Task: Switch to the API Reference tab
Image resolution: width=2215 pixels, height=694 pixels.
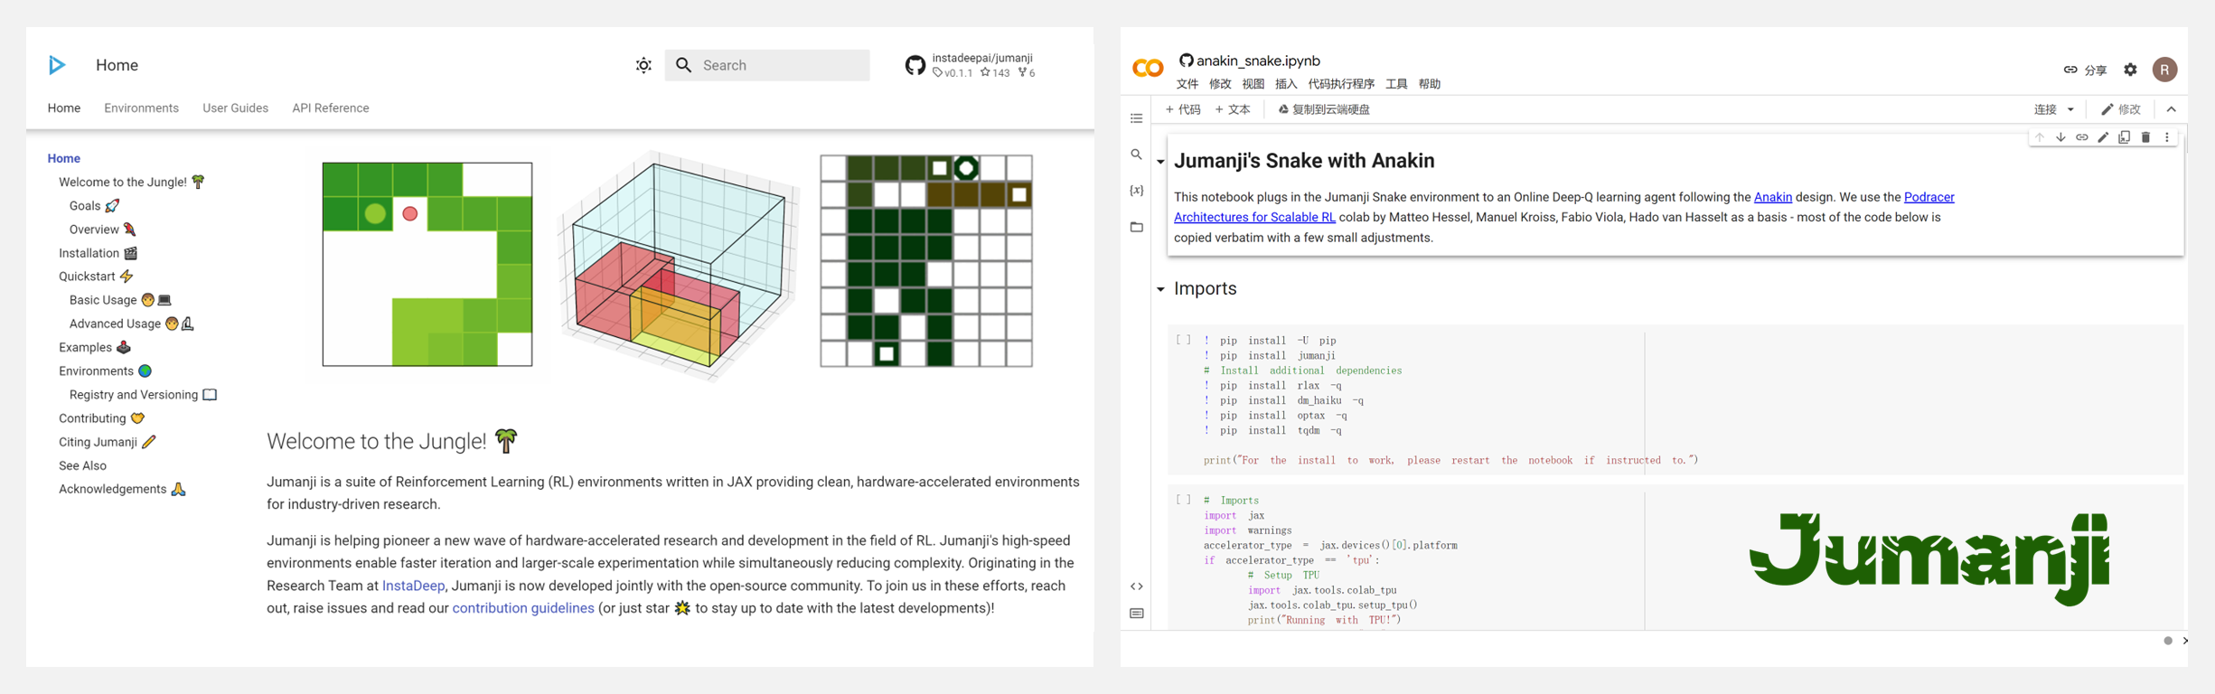Action: pyautogui.click(x=331, y=108)
